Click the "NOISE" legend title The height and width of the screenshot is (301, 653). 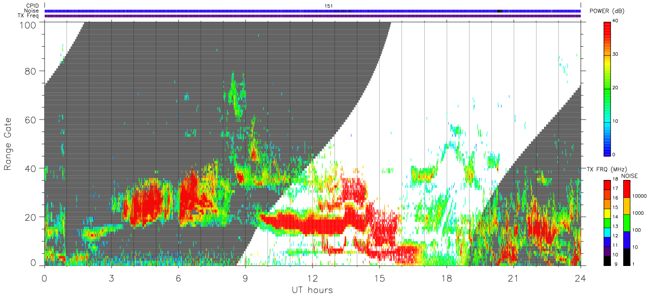tap(630, 176)
